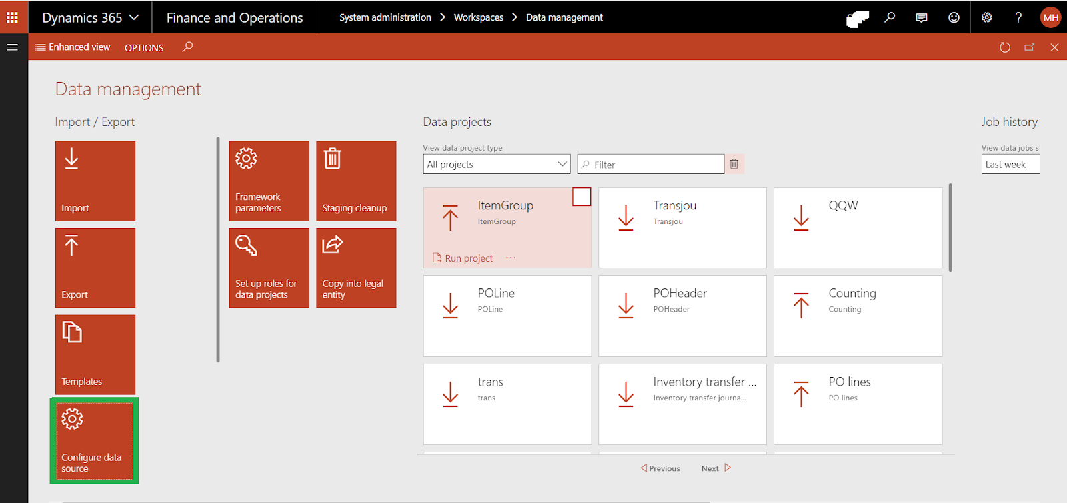Open Copy into legal entity tile
Image resolution: width=1067 pixels, height=503 pixels.
pyautogui.click(x=356, y=268)
